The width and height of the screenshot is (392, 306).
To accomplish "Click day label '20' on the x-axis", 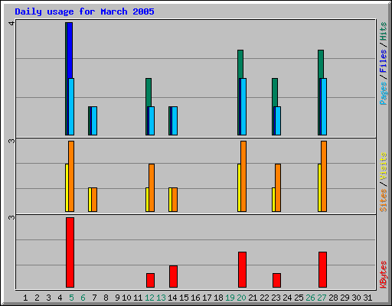I will coord(241,298).
